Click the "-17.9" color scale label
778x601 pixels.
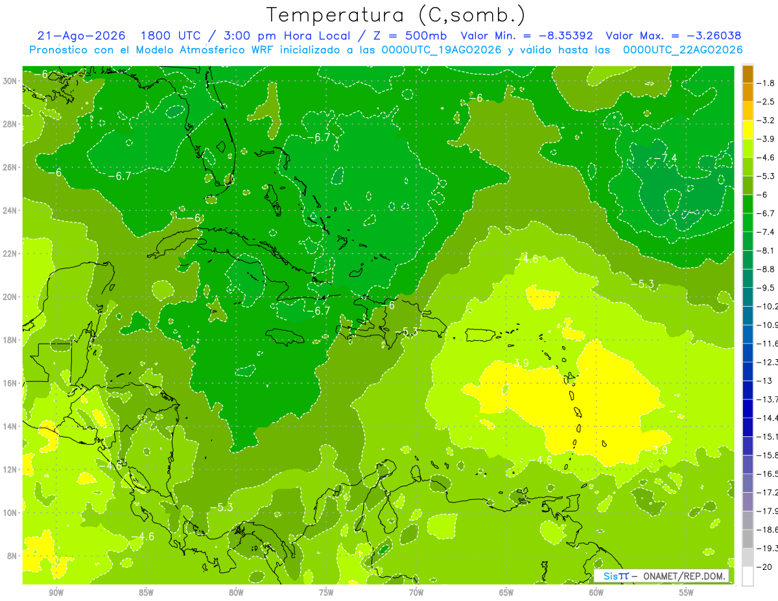pos(767,511)
